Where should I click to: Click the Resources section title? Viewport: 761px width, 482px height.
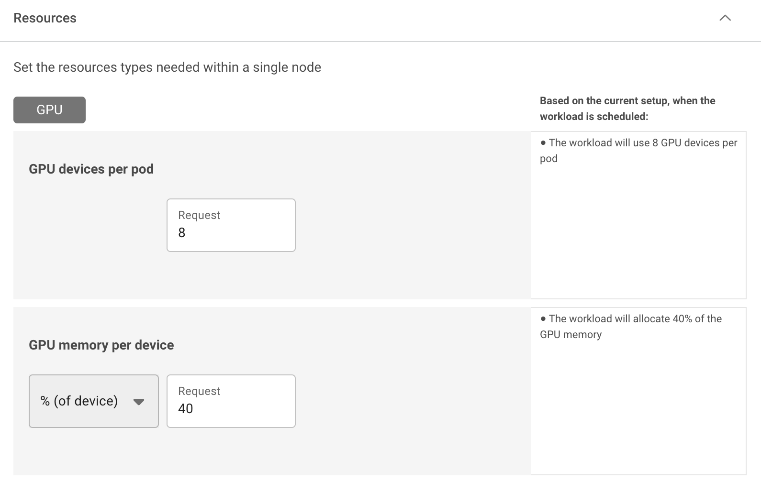(45, 18)
